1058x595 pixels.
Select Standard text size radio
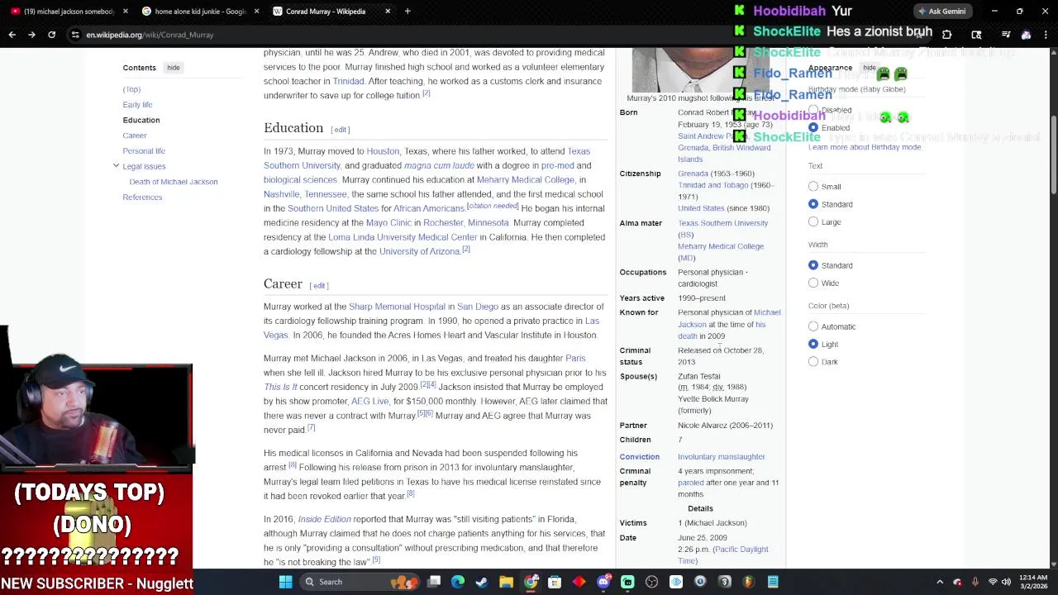[813, 204]
